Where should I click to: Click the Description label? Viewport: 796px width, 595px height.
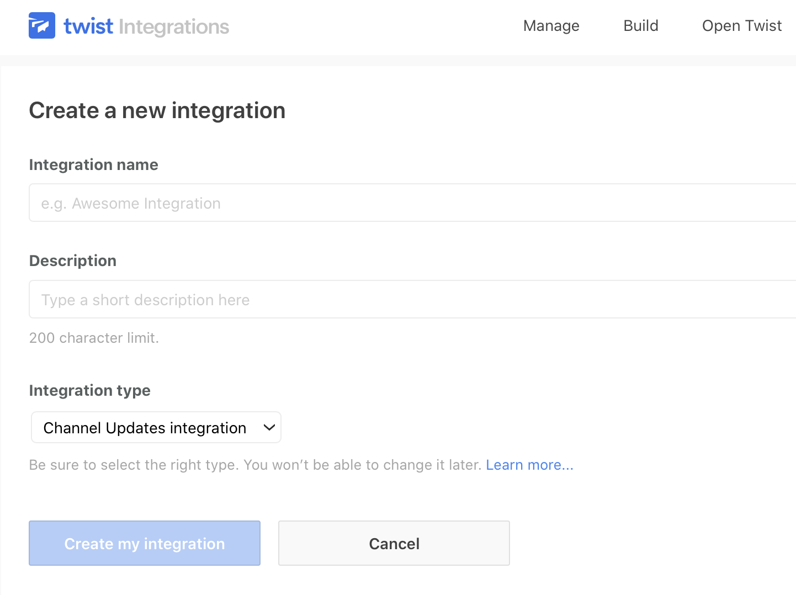[73, 261]
